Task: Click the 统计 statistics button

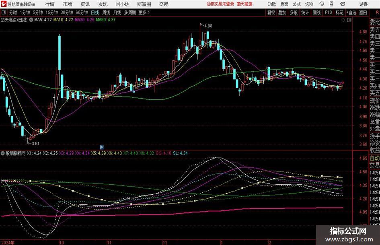Action: (x=305, y=12)
